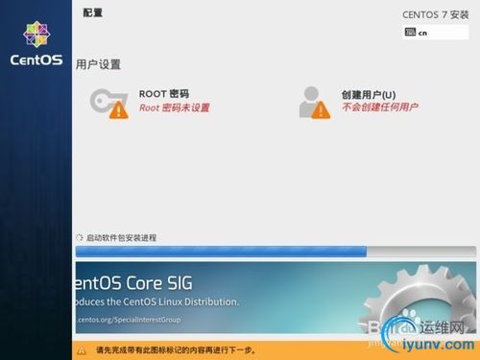Click the ROOT password key icon
This screenshot has height=360, width=480.
tap(109, 104)
